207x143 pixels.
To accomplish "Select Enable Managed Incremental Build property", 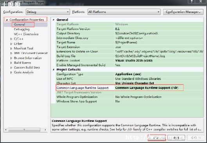I will [81, 65].
